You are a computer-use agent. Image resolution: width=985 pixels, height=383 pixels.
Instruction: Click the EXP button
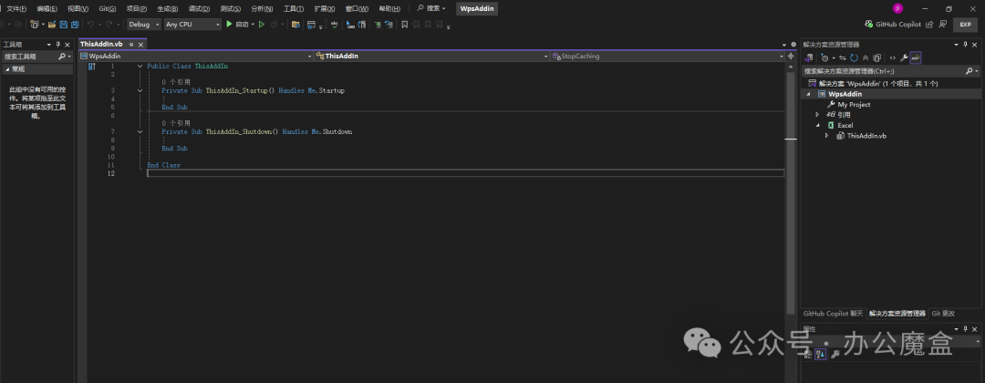click(966, 25)
